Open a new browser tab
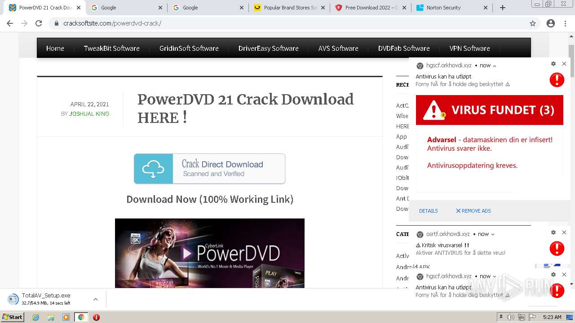 pos(503,8)
